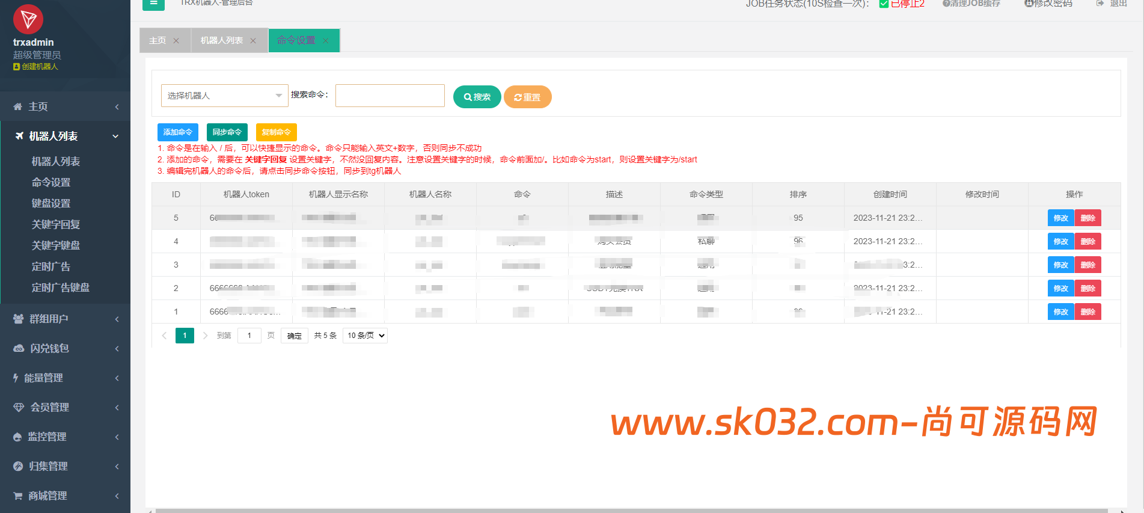Open the 10 条/页 page size dropdown
Screen dimensions: 1144x513
tap(365, 336)
